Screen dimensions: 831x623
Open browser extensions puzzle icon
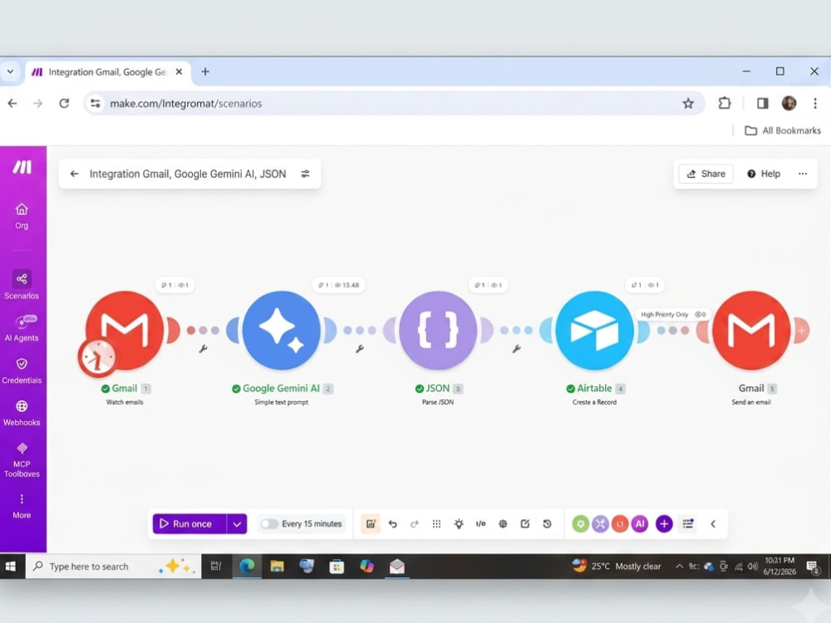coord(725,103)
